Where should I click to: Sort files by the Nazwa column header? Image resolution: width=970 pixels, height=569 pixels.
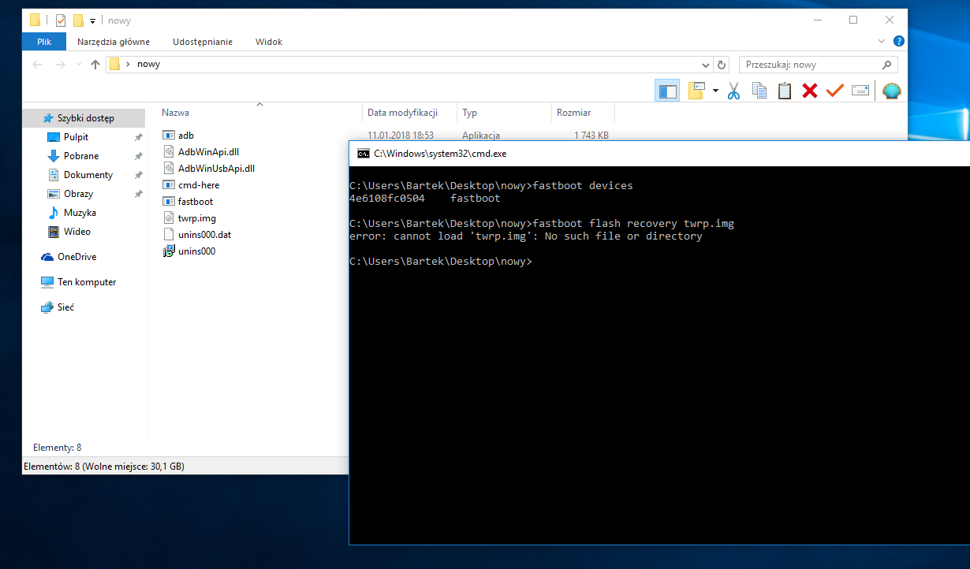[176, 113]
